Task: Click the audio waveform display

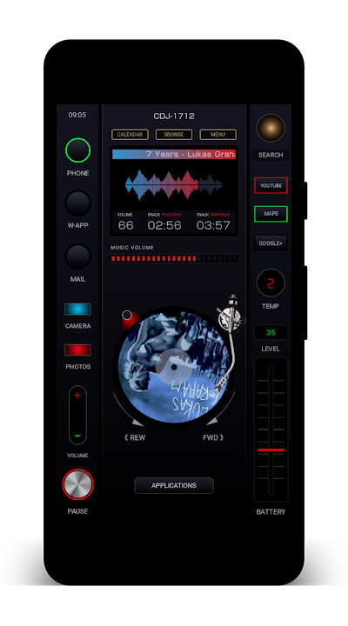Action: pos(174,184)
